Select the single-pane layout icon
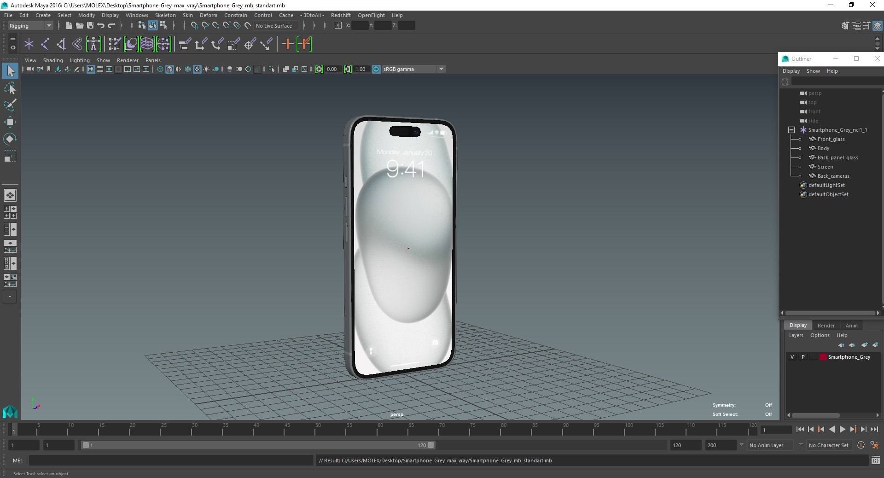 point(10,195)
